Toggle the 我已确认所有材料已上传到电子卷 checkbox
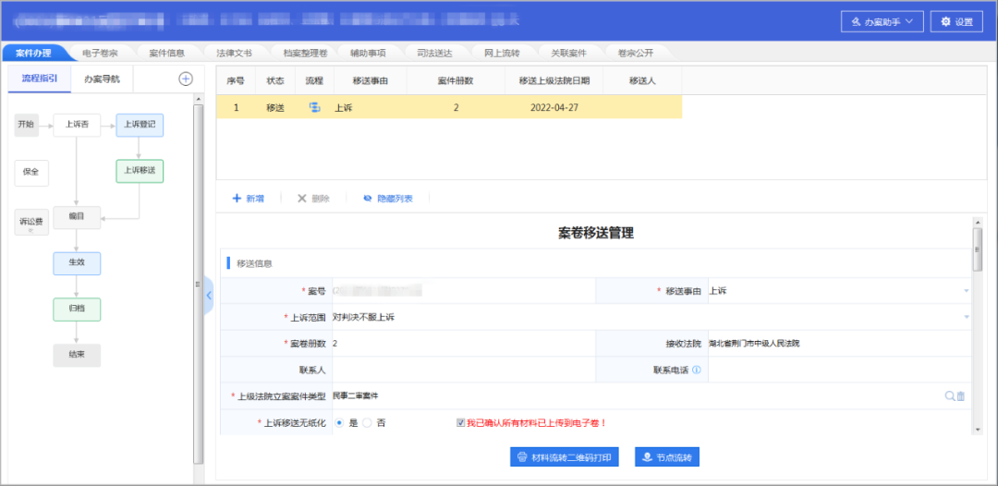 point(461,422)
